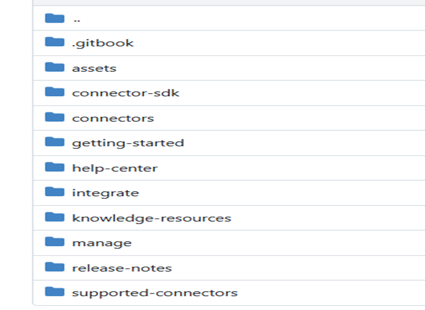This screenshot has height=310, width=425.
Task: Open the release-notes directory link
Action: click(122, 268)
